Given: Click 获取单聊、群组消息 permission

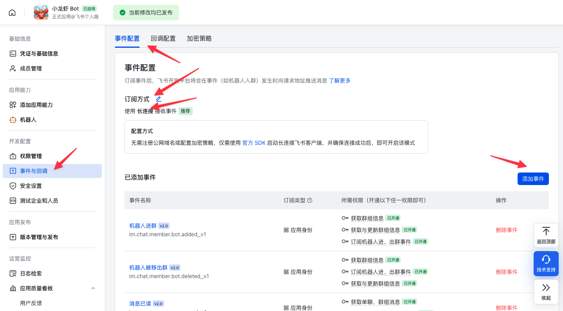Looking at the screenshot, I should coord(375,302).
